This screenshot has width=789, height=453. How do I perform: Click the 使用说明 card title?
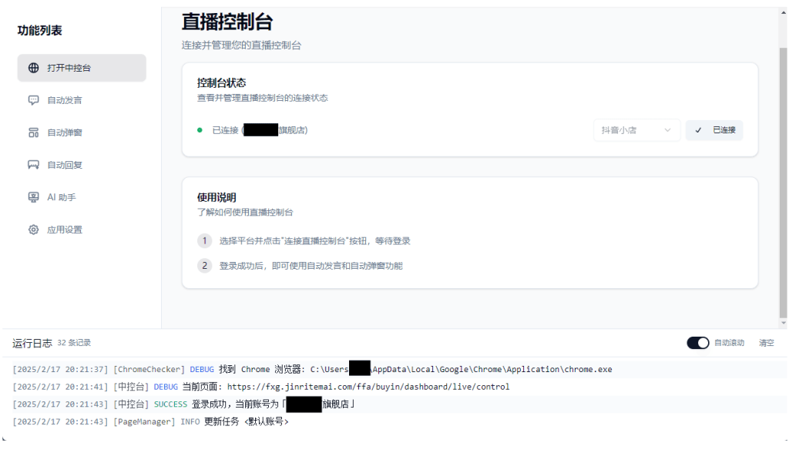217,198
